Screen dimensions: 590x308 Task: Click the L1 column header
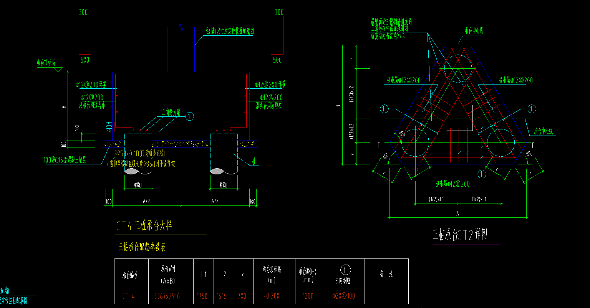tap(204, 273)
